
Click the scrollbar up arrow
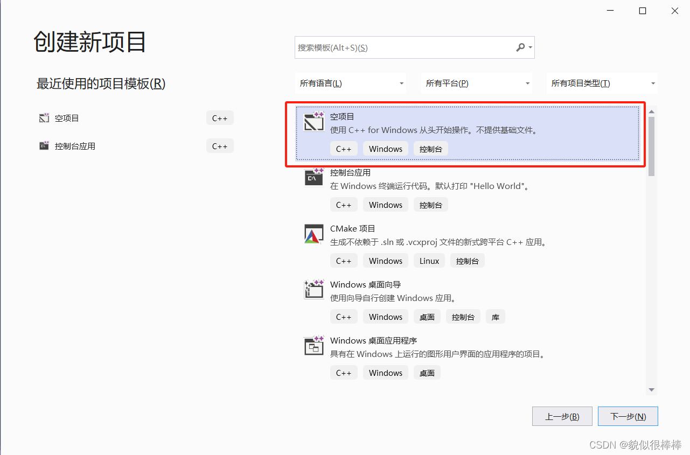pos(651,111)
